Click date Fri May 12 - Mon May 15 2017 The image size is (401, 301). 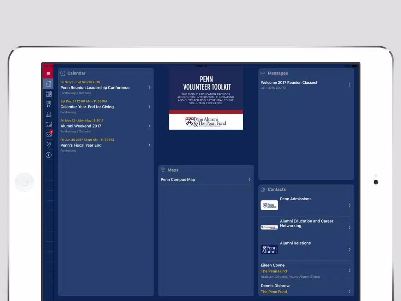click(82, 120)
